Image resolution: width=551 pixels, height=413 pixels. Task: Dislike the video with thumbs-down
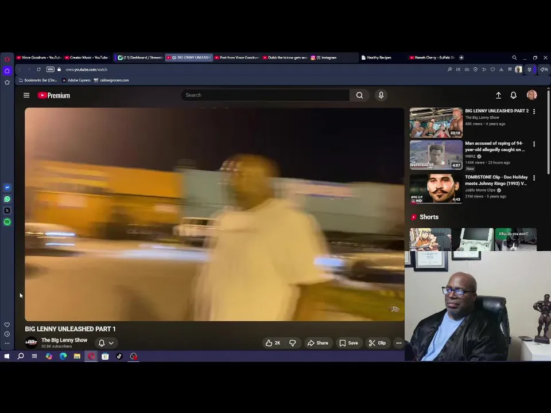(293, 343)
